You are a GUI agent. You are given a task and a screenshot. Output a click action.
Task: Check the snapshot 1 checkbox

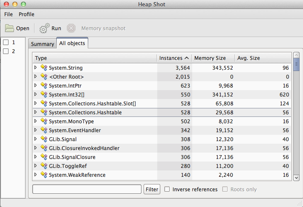(x=6, y=43)
